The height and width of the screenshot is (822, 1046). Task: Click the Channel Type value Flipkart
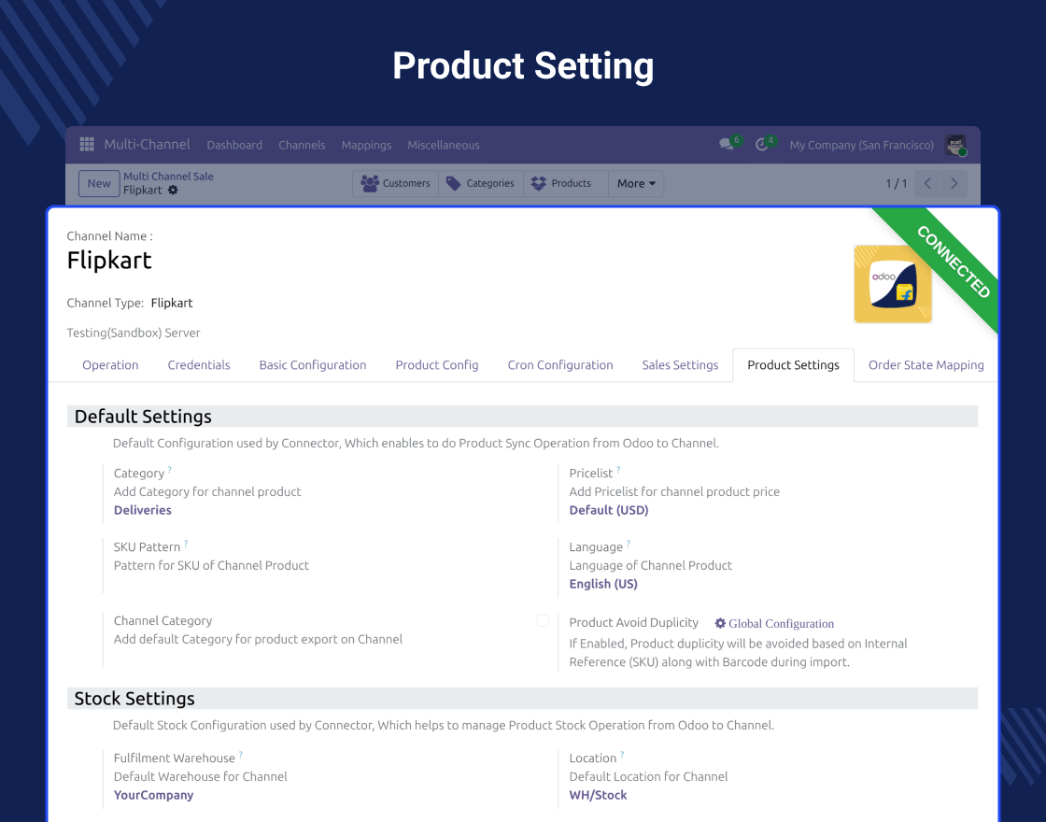[x=172, y=303]
